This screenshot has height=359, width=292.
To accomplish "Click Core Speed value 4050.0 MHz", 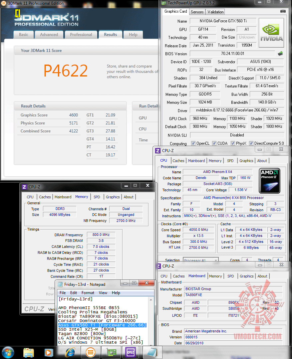I will (198, 230).
